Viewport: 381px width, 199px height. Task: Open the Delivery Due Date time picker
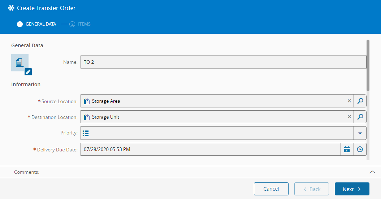pos(360,149)
